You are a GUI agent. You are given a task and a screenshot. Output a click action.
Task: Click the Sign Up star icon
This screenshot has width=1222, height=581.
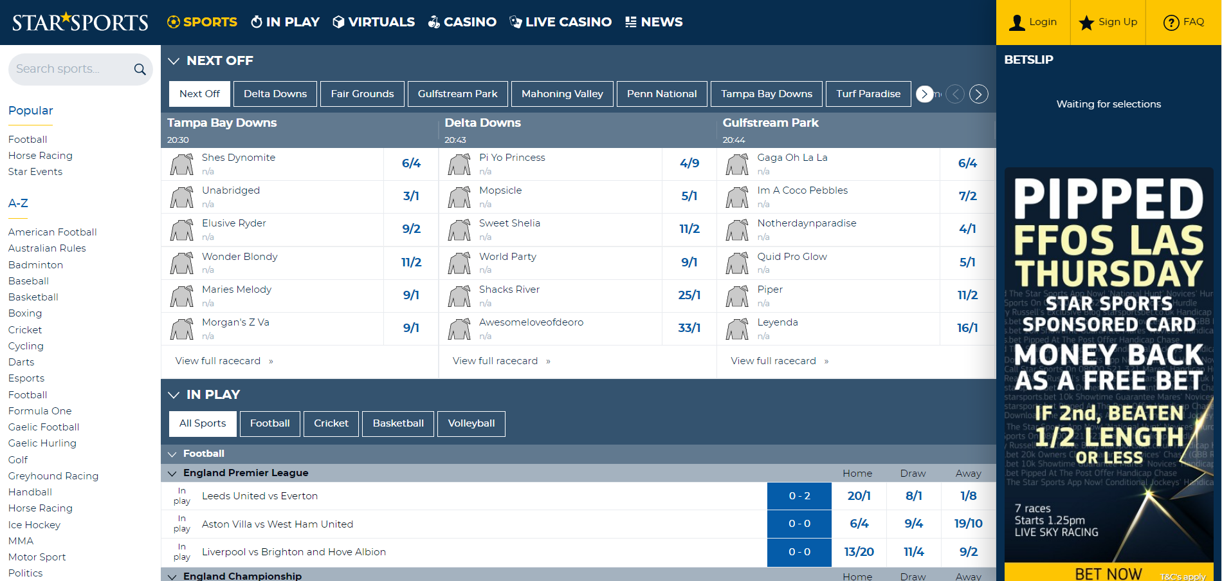[x=1086, y=23]
